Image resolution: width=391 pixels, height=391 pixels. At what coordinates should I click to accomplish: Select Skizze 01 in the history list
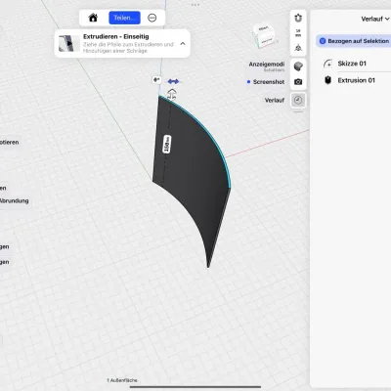[x=352, y=64]
